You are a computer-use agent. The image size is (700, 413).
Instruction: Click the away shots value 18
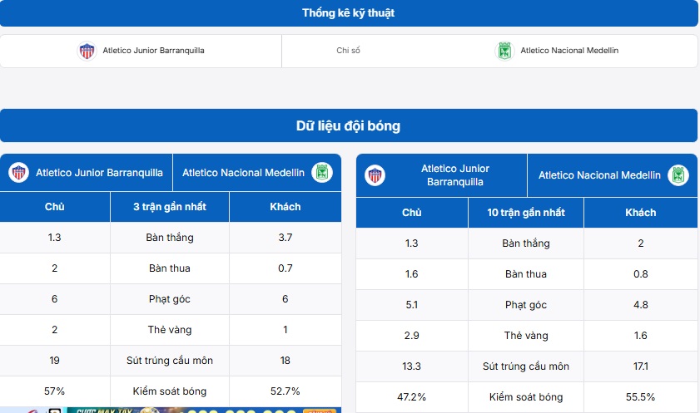[285, 361]
